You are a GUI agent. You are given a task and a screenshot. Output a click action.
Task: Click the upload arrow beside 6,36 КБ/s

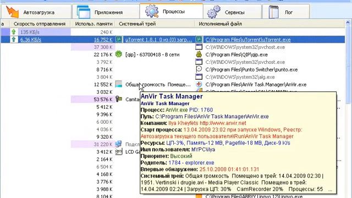pos(14,40)
